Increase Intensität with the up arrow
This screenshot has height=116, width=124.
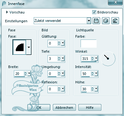[x=93, y=72]
